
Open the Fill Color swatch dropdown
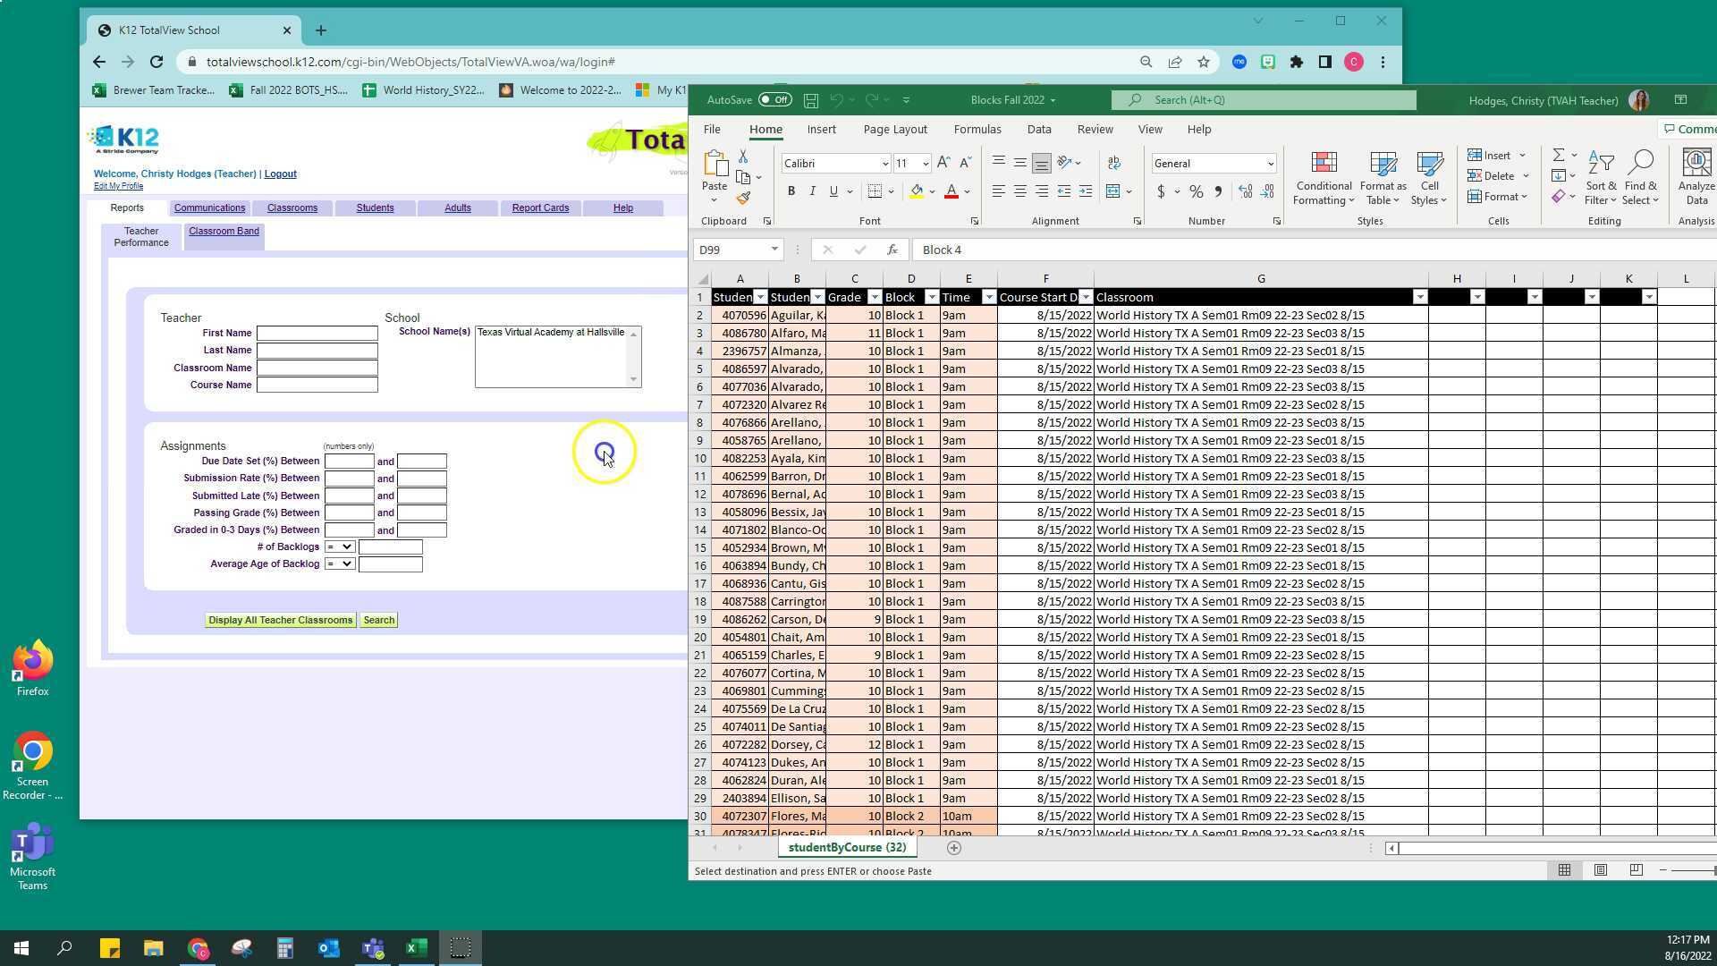tap(931, 191)
